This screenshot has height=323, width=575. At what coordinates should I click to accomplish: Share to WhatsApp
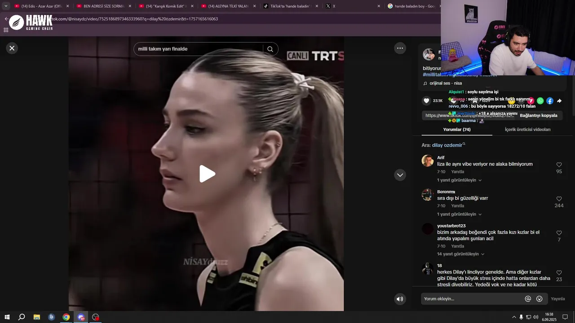tap(540, 101)
